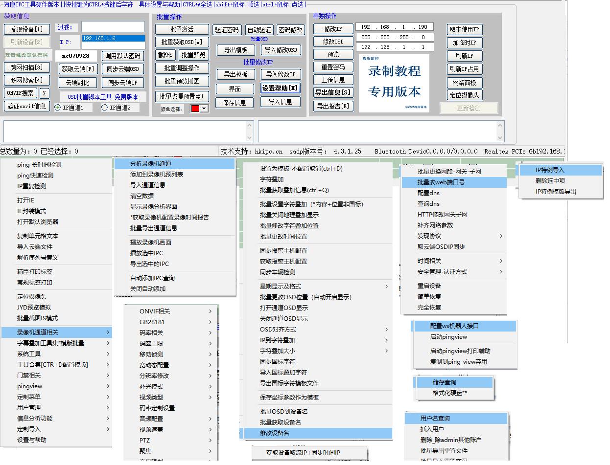The height and width of the screenshot is (465, 610).
Task: Click the 定位摄像头 button on the right
Action: [465, 95]
